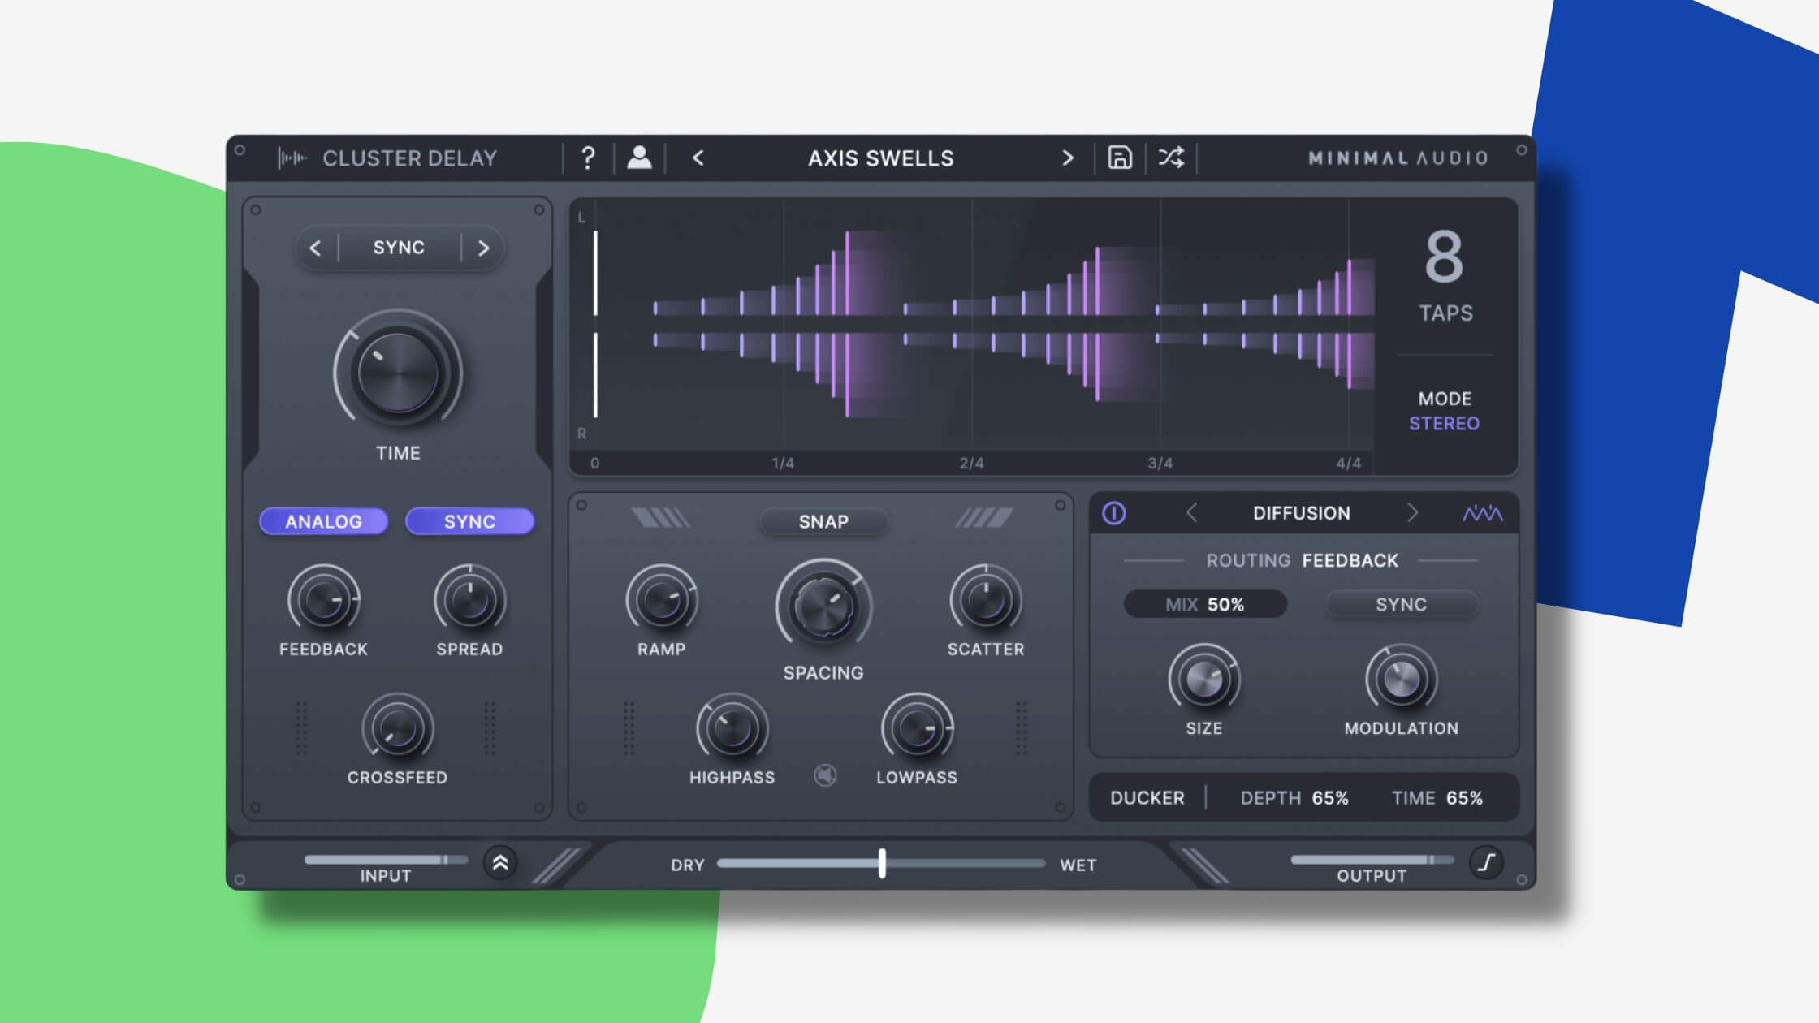Select the ascending ramp shape icon
Image resolution: width=1819 pixels, height=1023 pixels.
984,517
